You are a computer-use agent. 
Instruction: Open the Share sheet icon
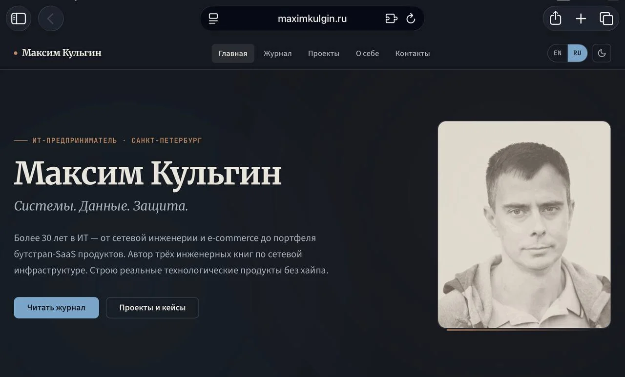[x=555, y=19]
